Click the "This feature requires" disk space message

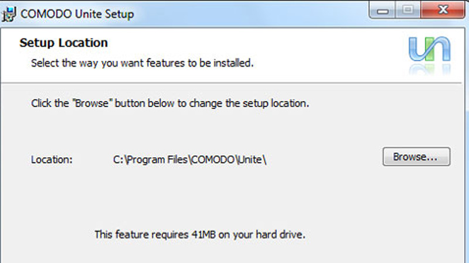[x=199, y=235]
